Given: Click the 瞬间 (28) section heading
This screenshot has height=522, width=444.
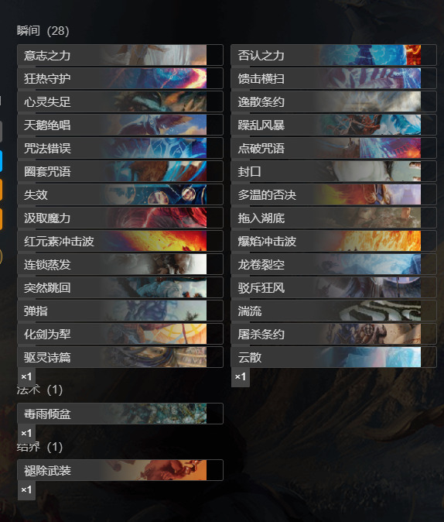Looking at the screenshot, I should point(43,31).
